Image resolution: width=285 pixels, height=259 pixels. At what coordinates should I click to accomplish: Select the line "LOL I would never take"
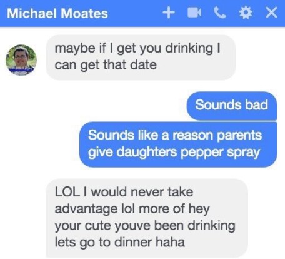pyautogui.click(x=124, y=192)
